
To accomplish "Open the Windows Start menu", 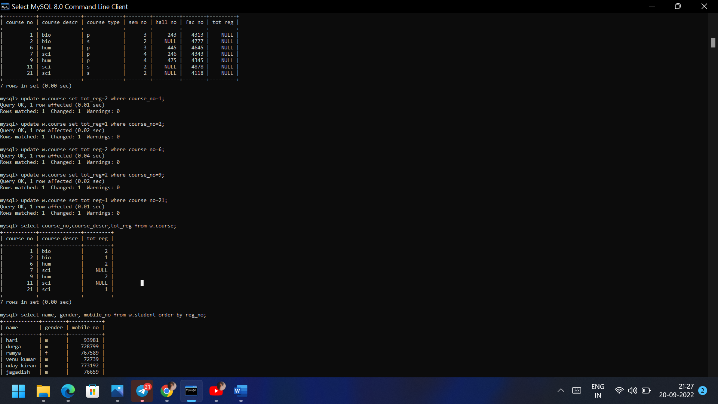I will point(18,391).
